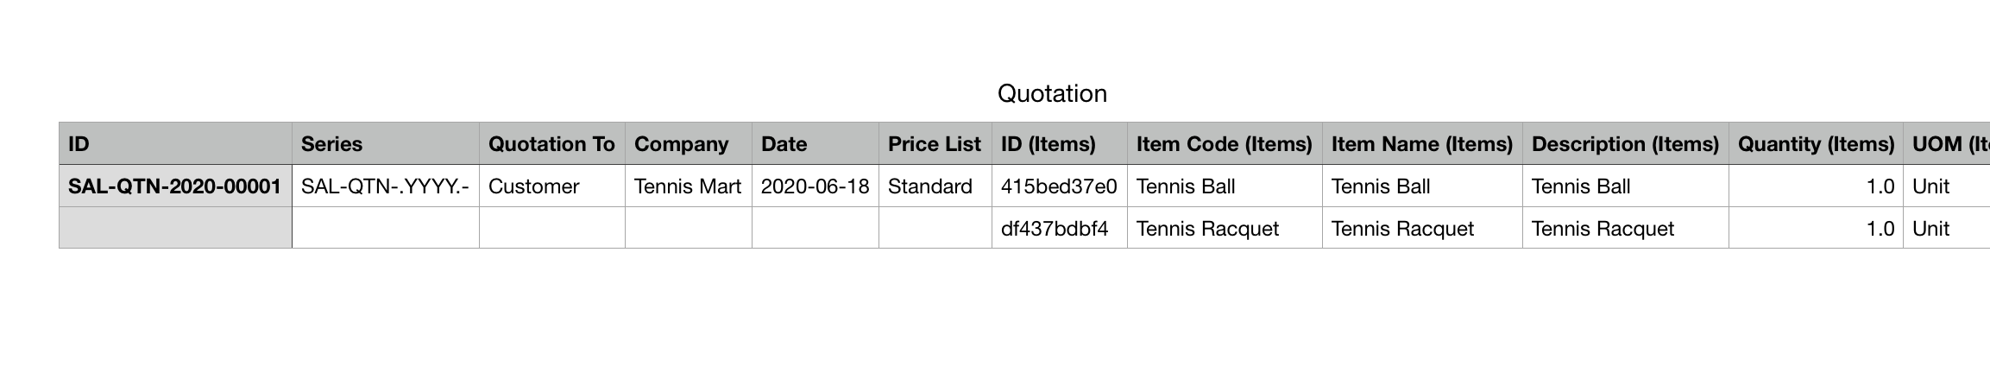Select the ID column header
The width and height of the screenshot is (1990, 366).
pyautogui.click(x=175, y=144)
